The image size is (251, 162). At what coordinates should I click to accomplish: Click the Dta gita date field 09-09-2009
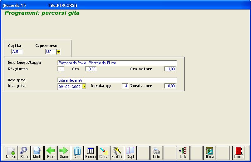tap(70, 86)
